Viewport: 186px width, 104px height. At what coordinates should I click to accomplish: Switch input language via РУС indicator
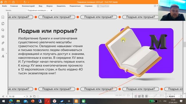pos(165,101)
